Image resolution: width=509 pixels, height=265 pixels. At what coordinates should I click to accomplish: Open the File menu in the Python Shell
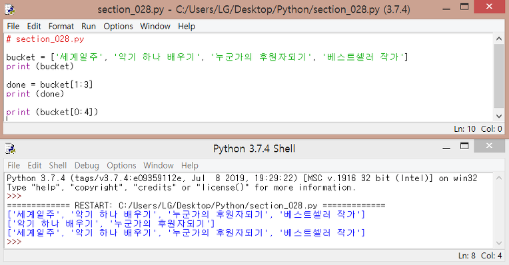(13, 165)
